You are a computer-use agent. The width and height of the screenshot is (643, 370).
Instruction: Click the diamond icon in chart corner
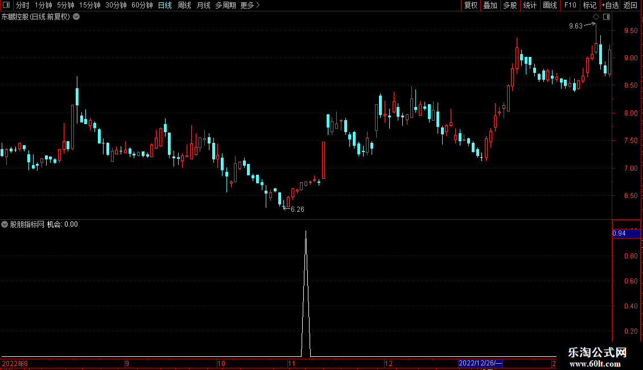coord(596,17)
